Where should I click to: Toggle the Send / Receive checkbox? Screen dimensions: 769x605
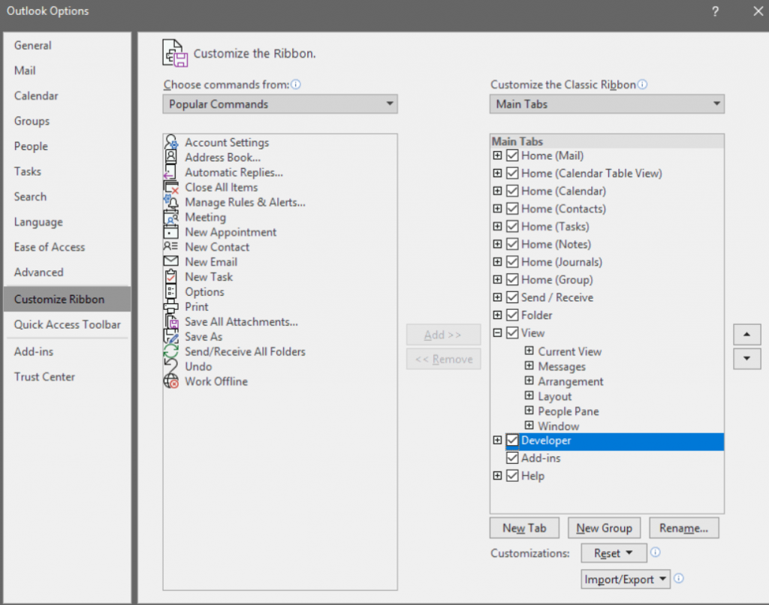[512, 297]
